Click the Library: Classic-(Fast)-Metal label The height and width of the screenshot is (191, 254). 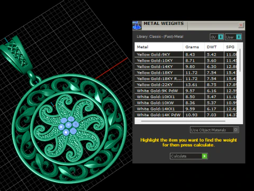pos(160,37)
